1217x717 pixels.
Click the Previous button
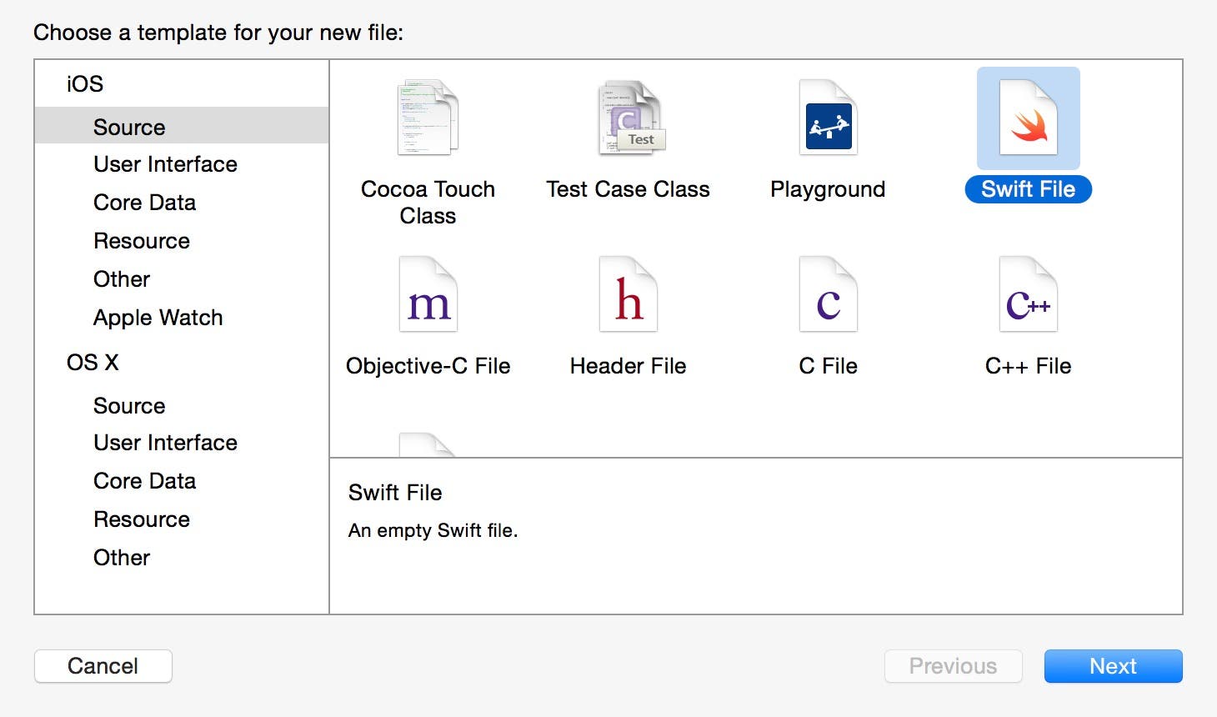(953, 666)
